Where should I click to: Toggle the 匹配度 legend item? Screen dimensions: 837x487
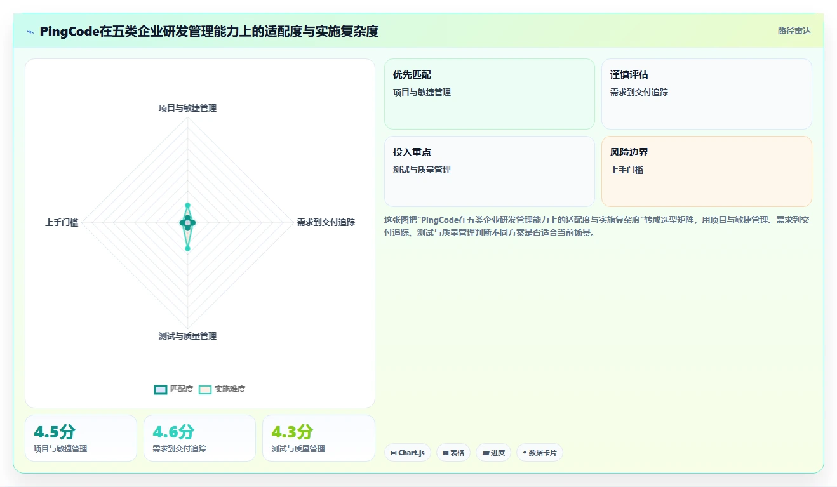[x=173, y=389]
